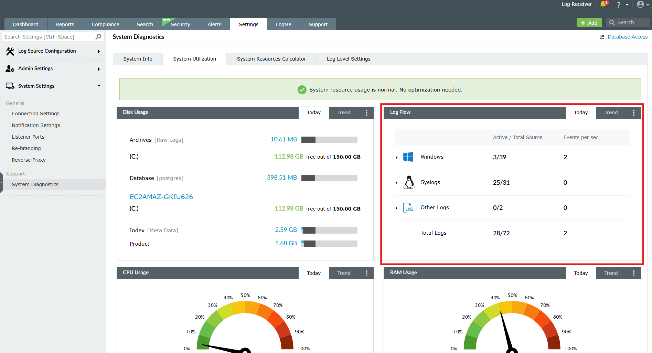
Task: Click the Windows logo icon
Action: click(408, 157)
